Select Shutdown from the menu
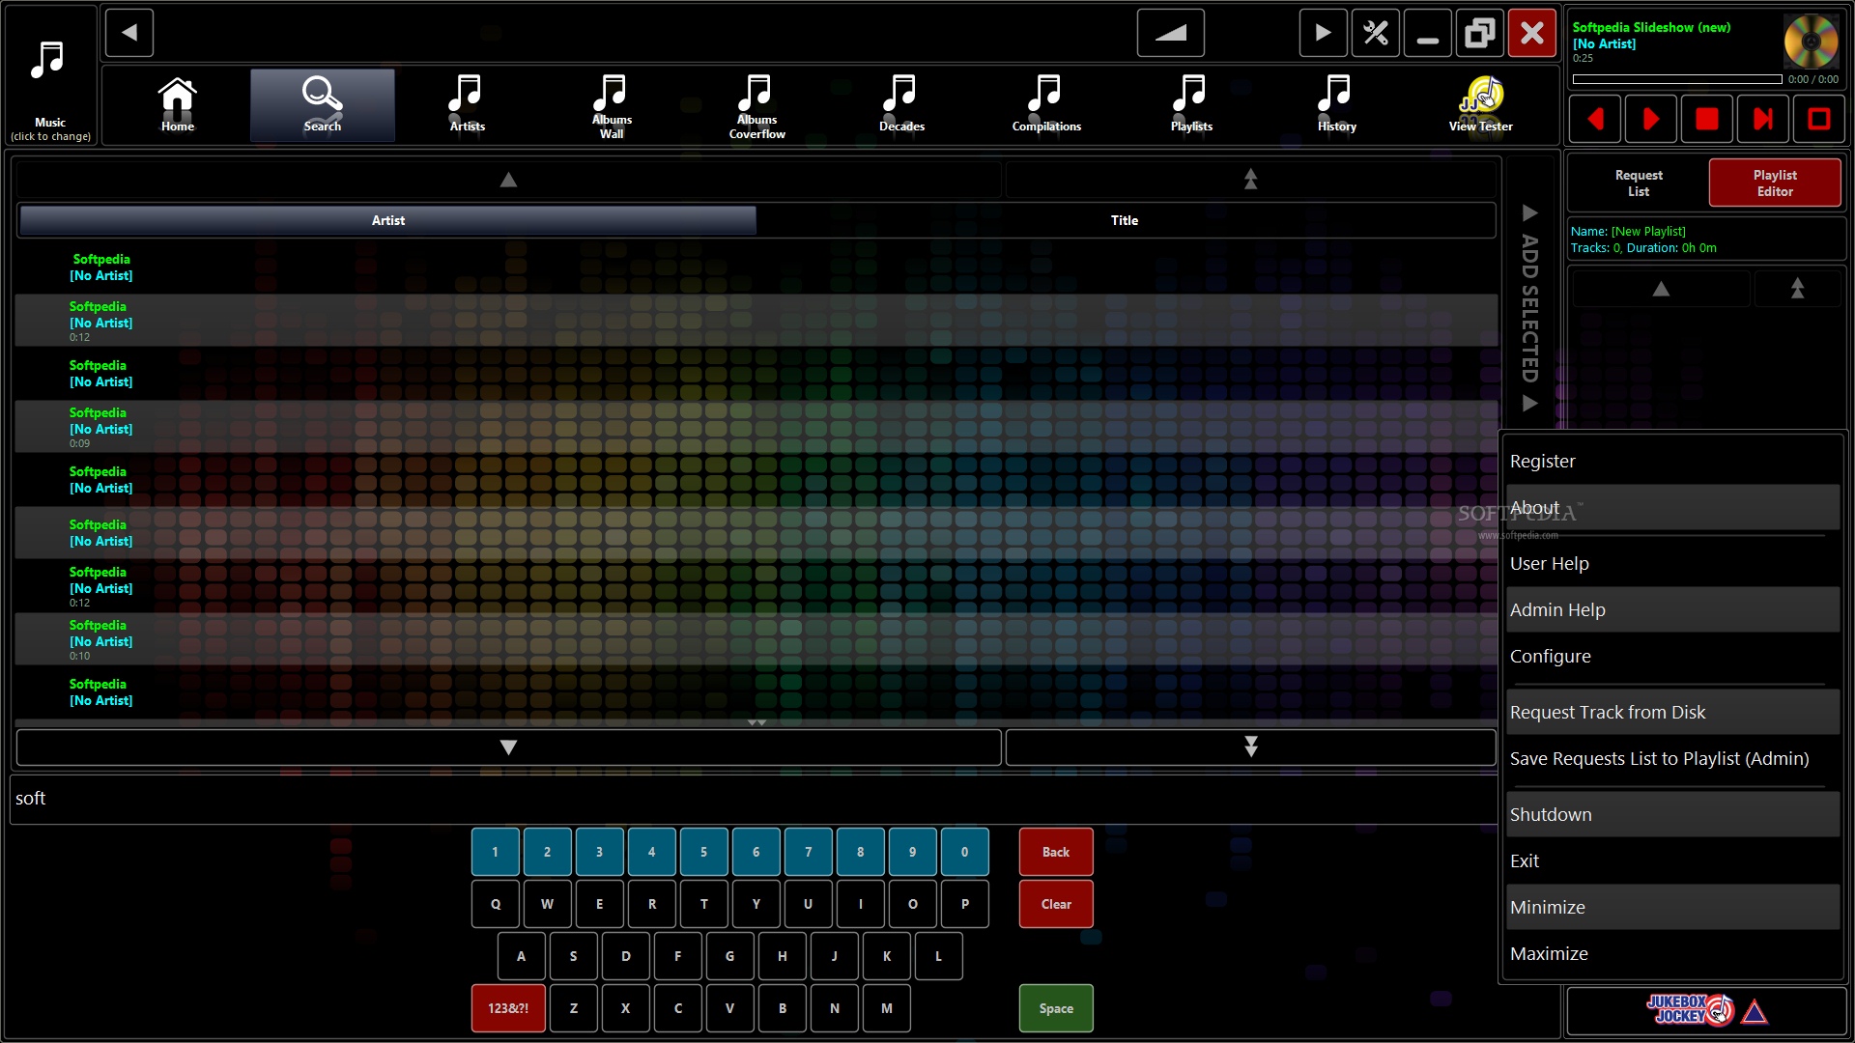 (1672, 815)
